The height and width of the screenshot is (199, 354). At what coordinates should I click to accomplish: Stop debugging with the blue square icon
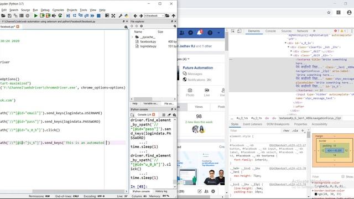(98, 15)
